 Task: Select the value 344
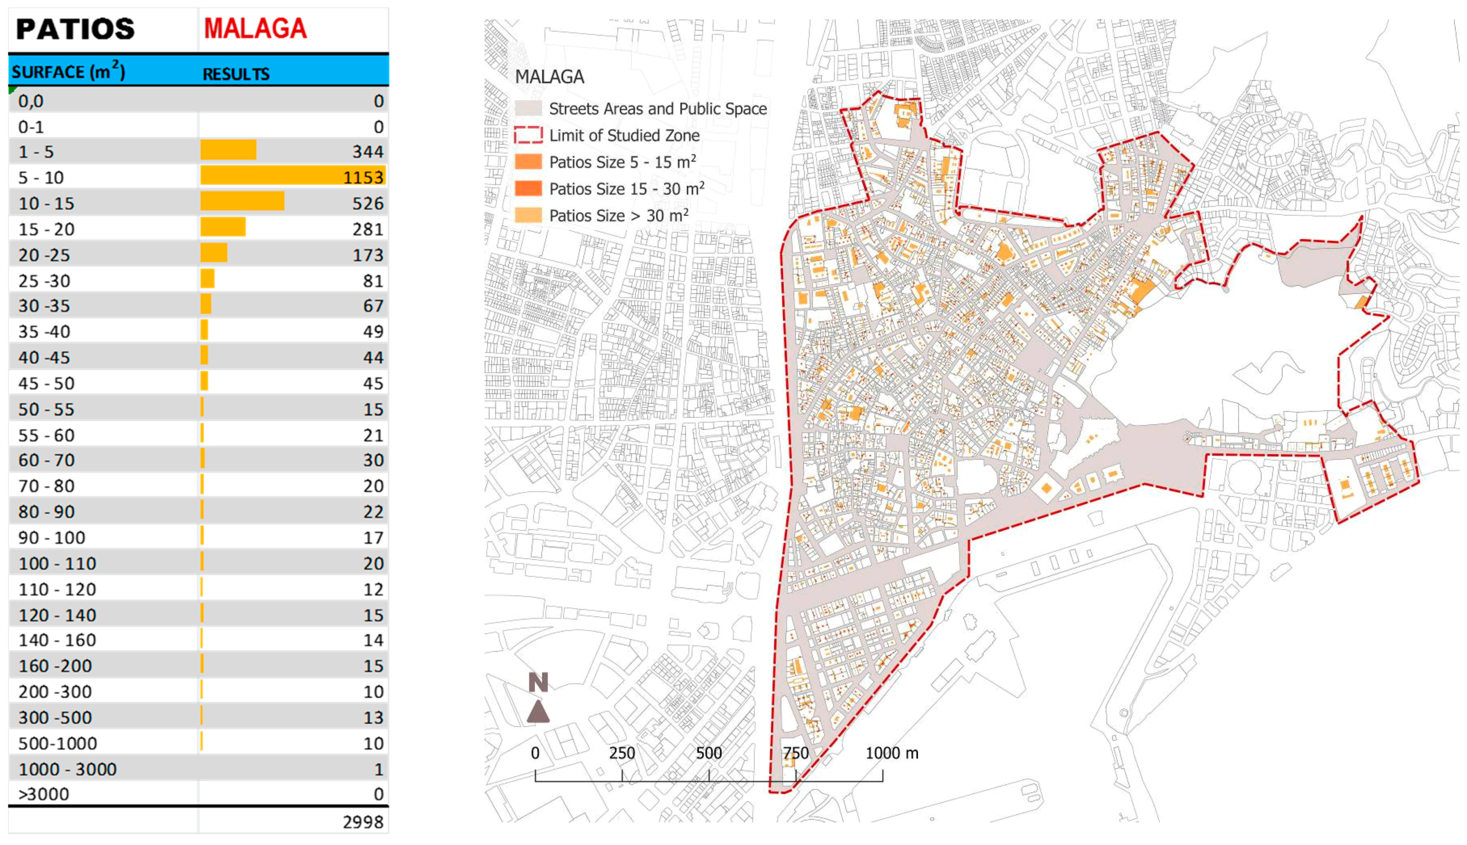click(x=368, y=152)
